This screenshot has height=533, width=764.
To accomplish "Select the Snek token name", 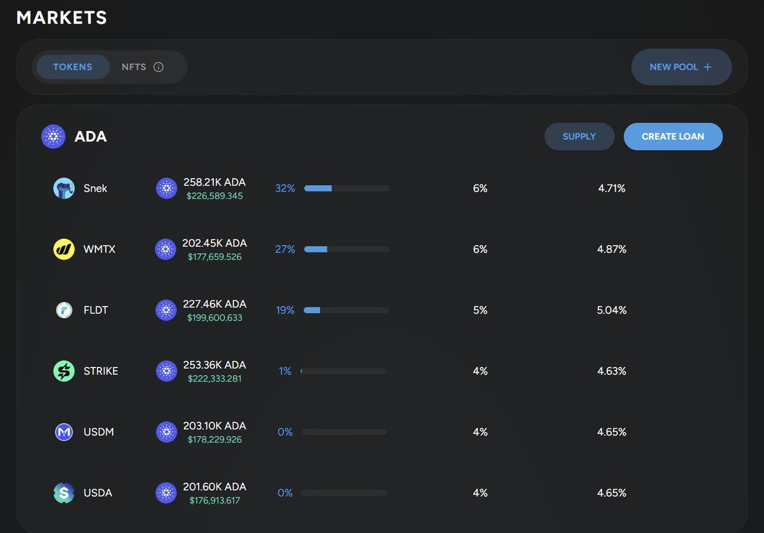I will tap(95, 188).
